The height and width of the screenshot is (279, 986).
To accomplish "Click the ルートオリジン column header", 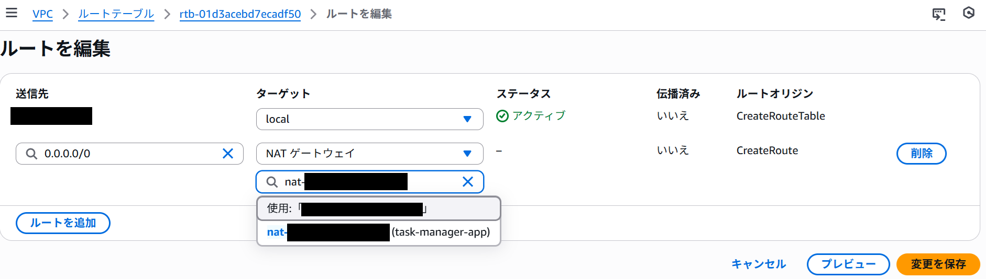I will [x=774, y=94].
